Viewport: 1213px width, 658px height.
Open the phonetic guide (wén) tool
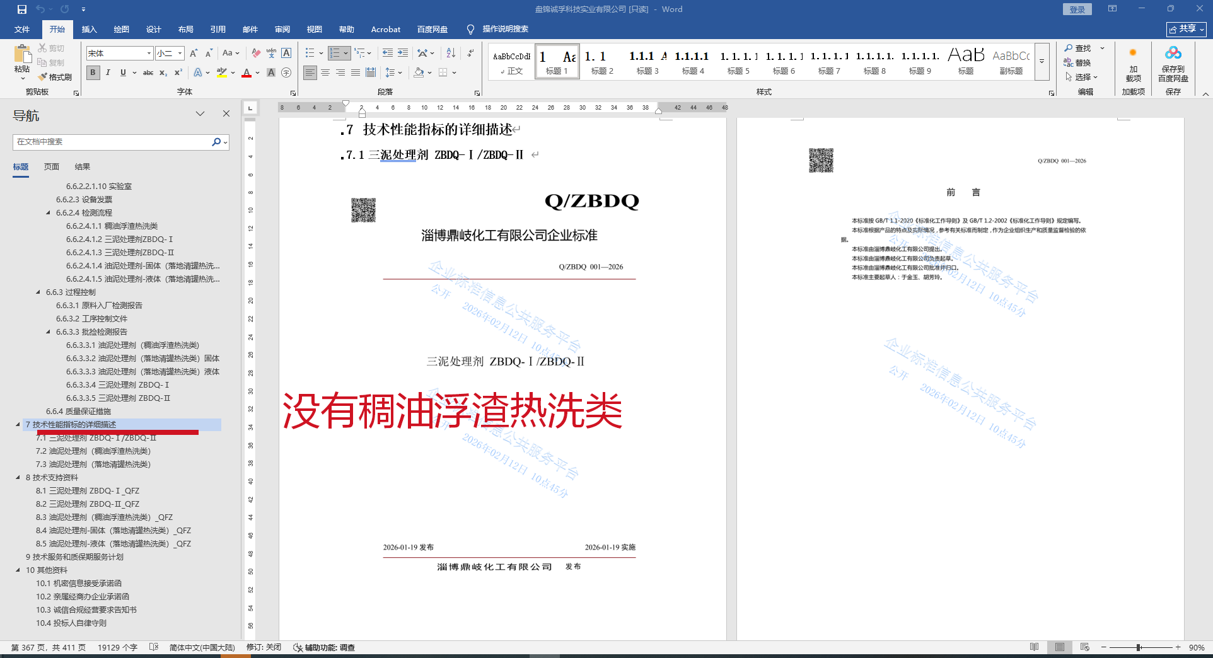coord(271,54)
